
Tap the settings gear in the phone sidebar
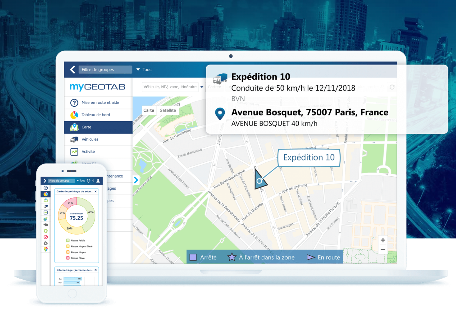[x=46, y=243]
